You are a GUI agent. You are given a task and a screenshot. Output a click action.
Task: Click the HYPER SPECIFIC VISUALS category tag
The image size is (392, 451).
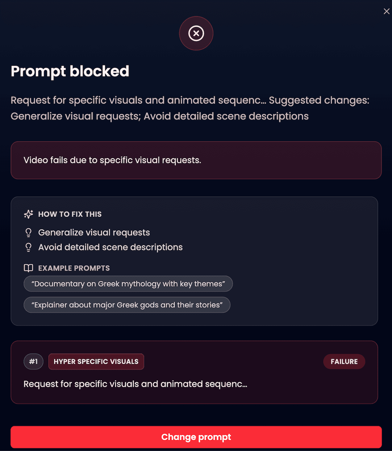(x=96, y=361)
